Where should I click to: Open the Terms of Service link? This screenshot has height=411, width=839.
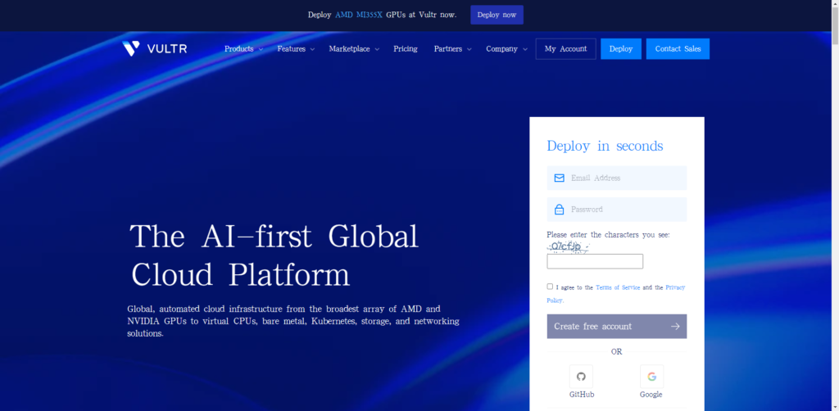[x=618, y=287]
